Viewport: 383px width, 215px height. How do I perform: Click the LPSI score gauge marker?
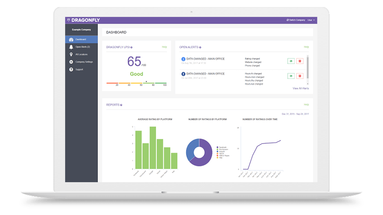point(146,82)
